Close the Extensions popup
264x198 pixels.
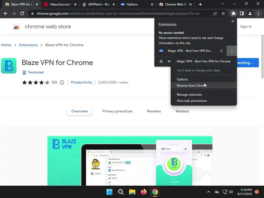233,21
